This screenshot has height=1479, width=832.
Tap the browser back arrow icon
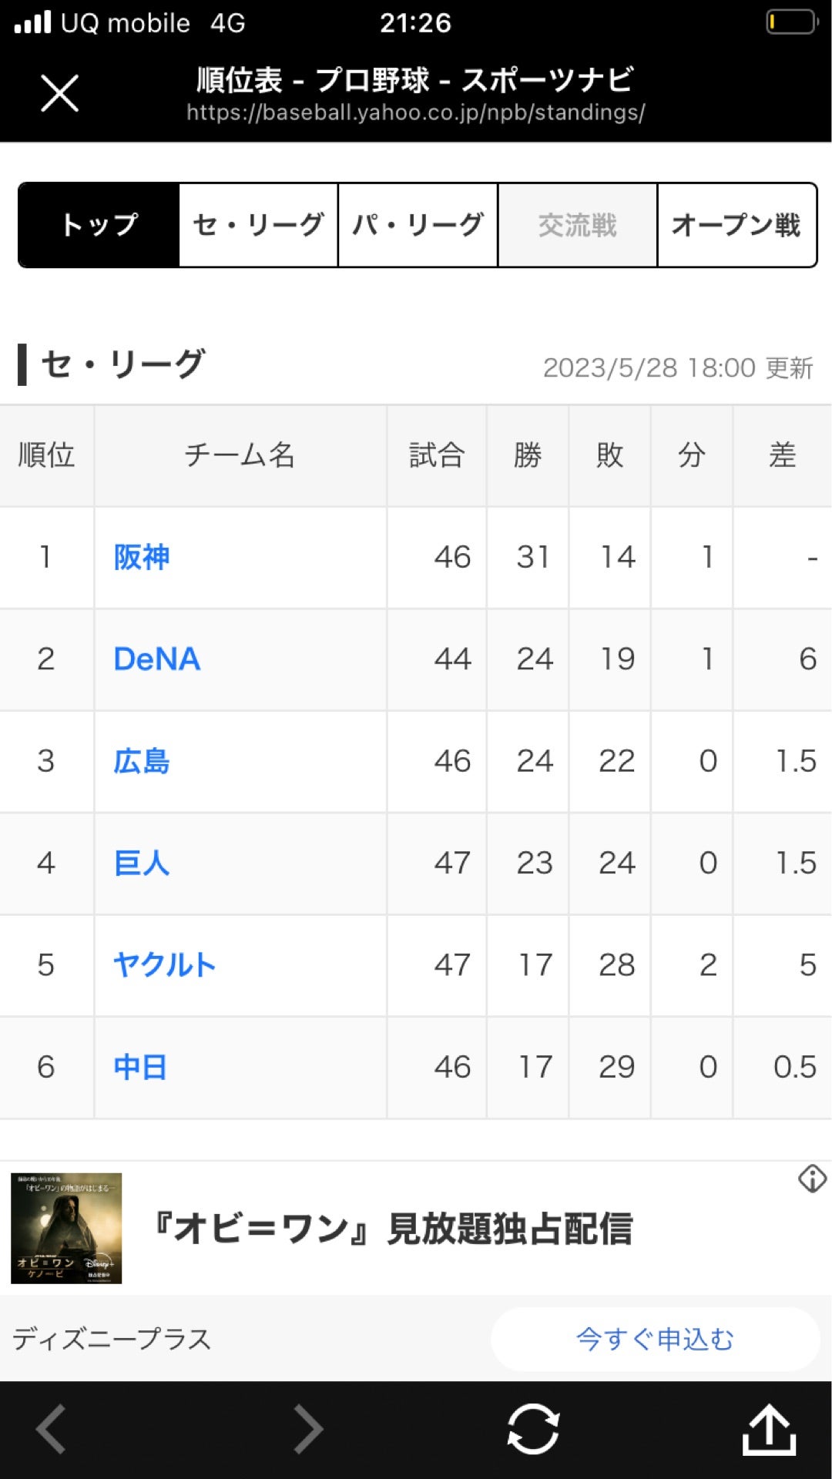[x=52, y=1428]
